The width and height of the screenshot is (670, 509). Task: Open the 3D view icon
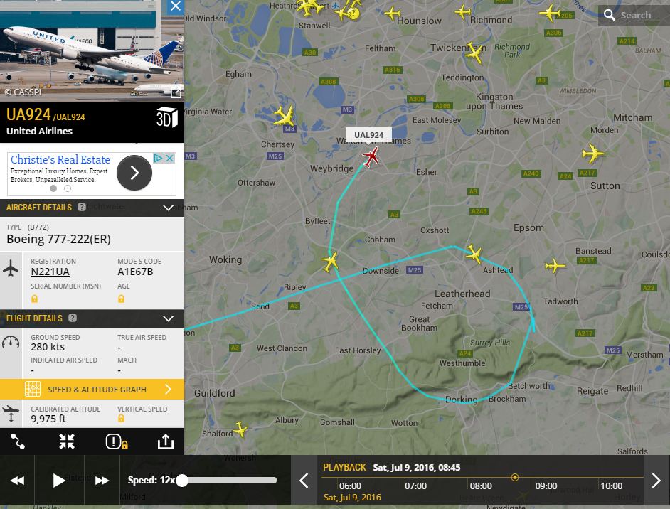[166, 118]
